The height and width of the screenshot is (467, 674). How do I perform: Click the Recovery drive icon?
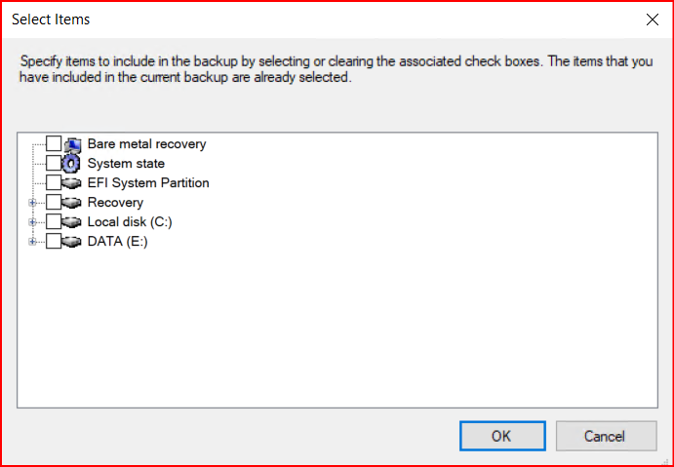[72, 203]
